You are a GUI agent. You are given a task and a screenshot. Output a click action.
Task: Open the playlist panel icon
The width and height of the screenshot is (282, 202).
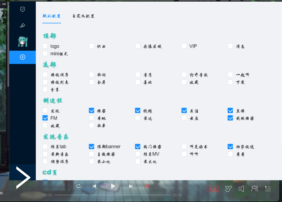pyautogui.click(x=268, y=189)
